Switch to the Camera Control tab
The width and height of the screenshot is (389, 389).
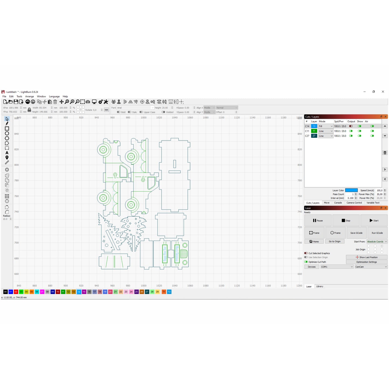[x=354, y=203]
